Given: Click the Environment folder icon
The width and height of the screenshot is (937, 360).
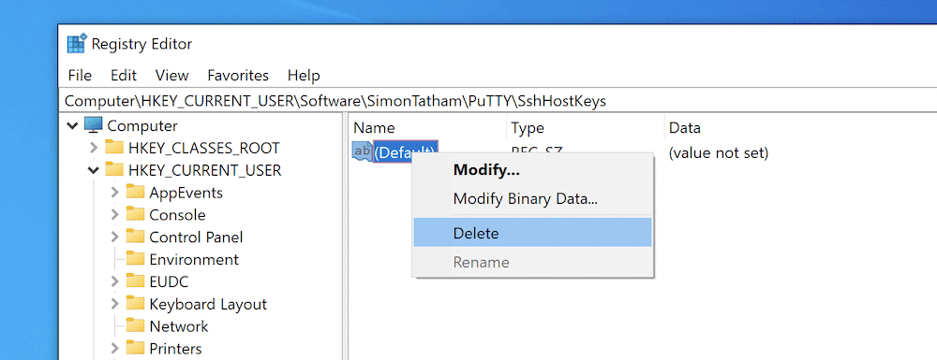Looking at the screenshot, I should 136,259.
